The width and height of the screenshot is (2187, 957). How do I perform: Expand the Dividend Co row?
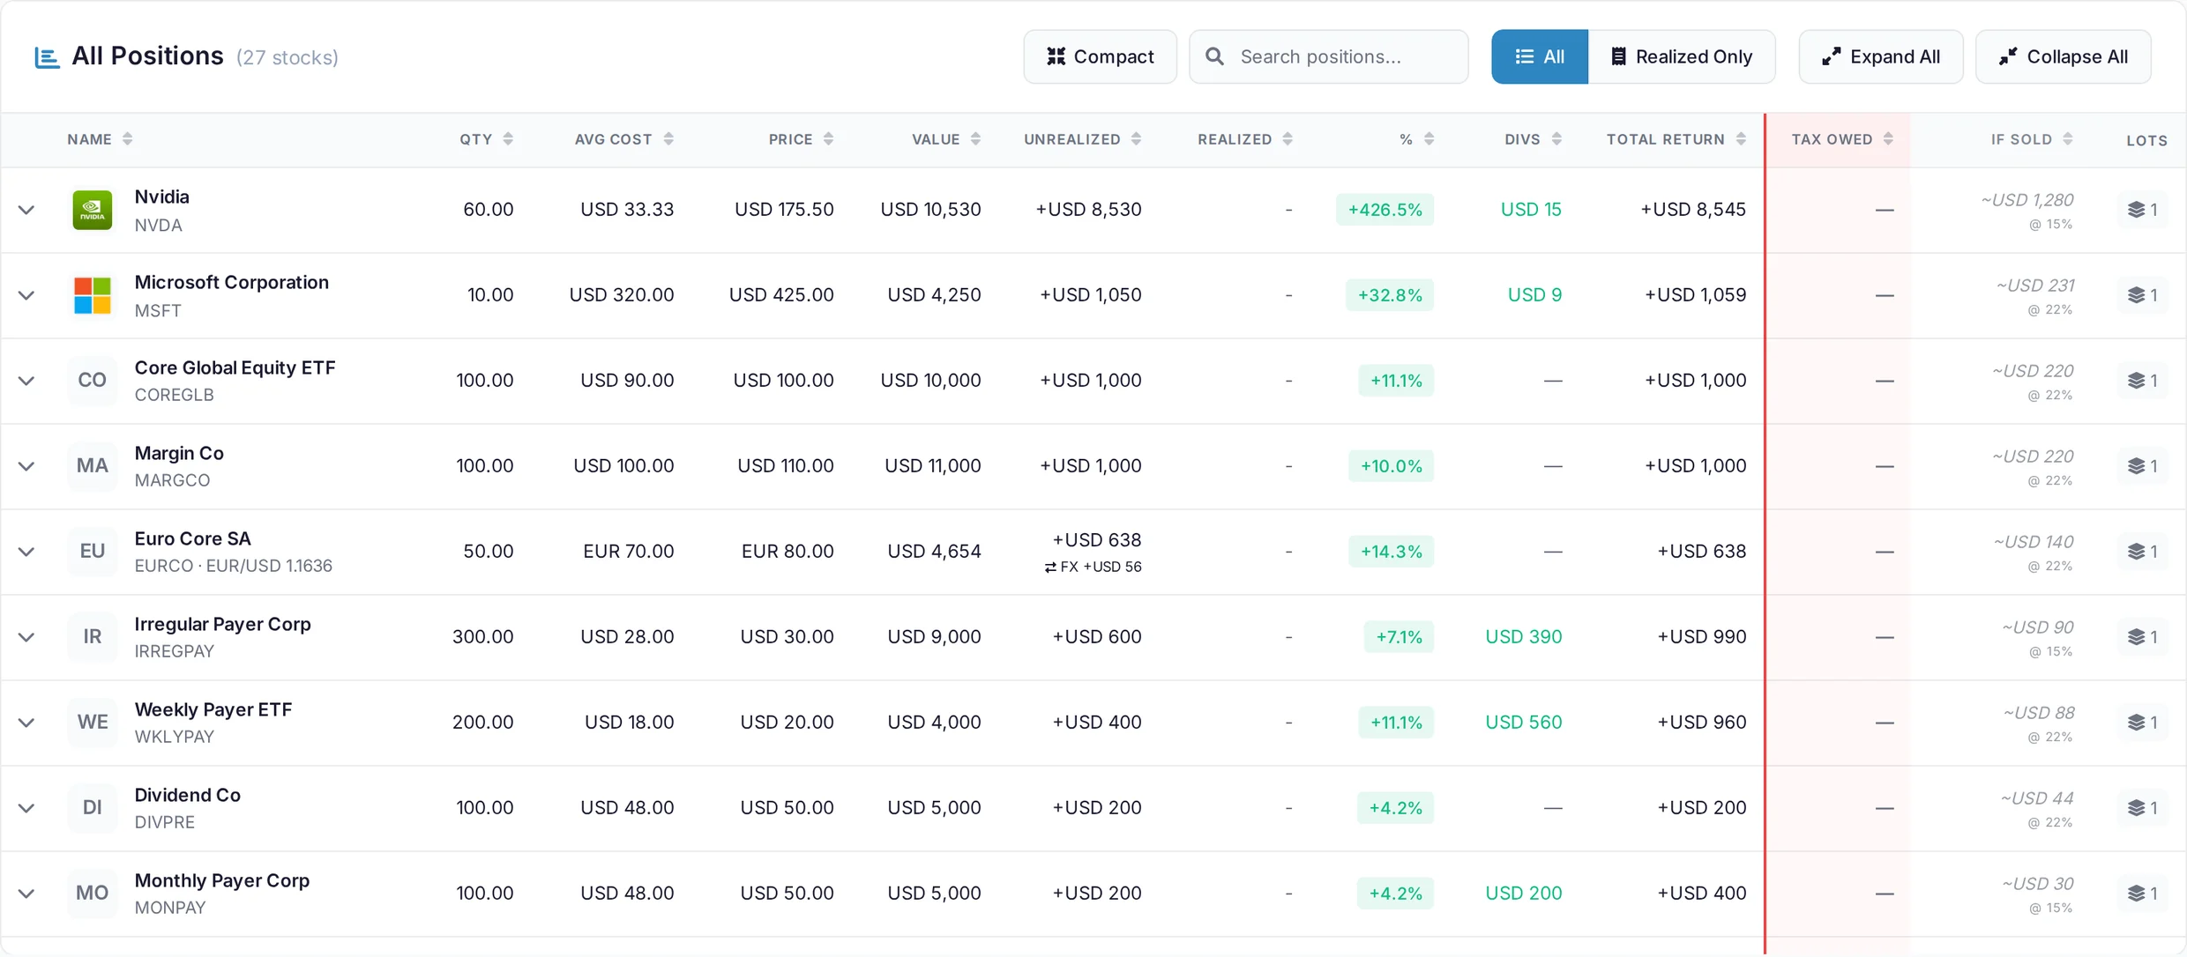26,808
